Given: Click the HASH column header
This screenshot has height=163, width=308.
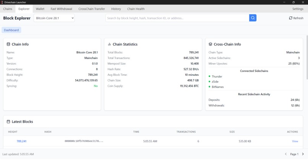Looking at the screenshot, I should (48, 132).
